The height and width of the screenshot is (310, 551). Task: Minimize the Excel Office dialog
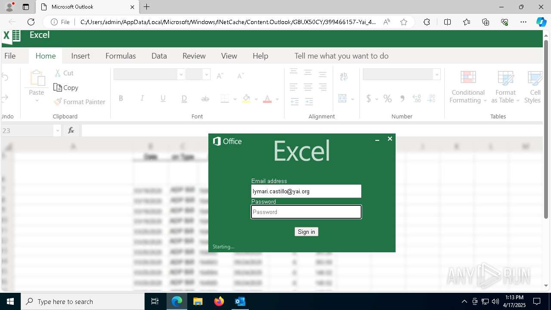pos(377,139)
